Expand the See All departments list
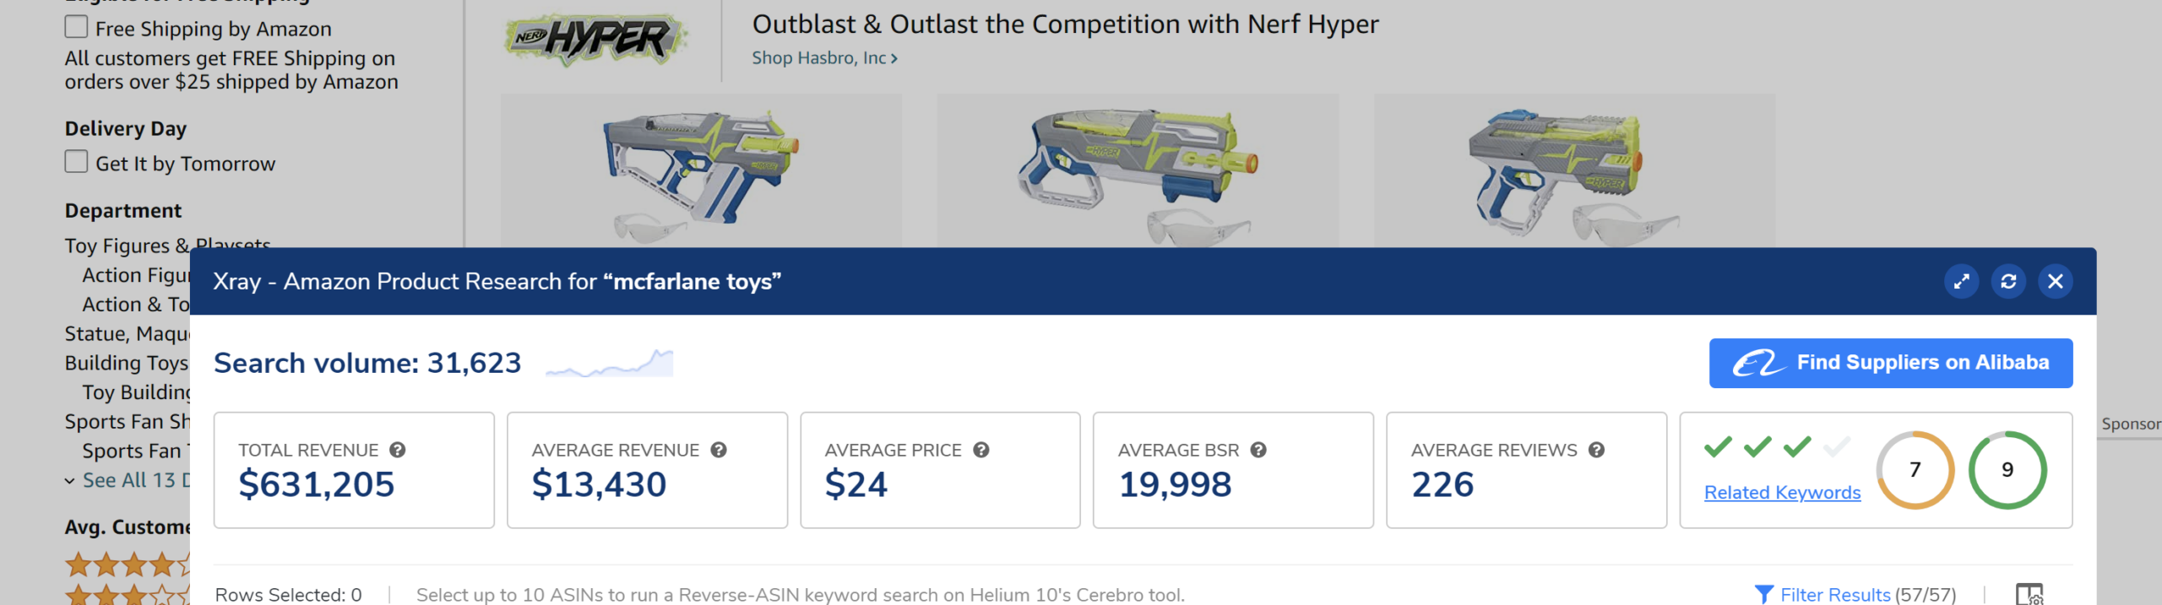The height and width of the screenshot is (605, 2162). click(x=127, y=480)
